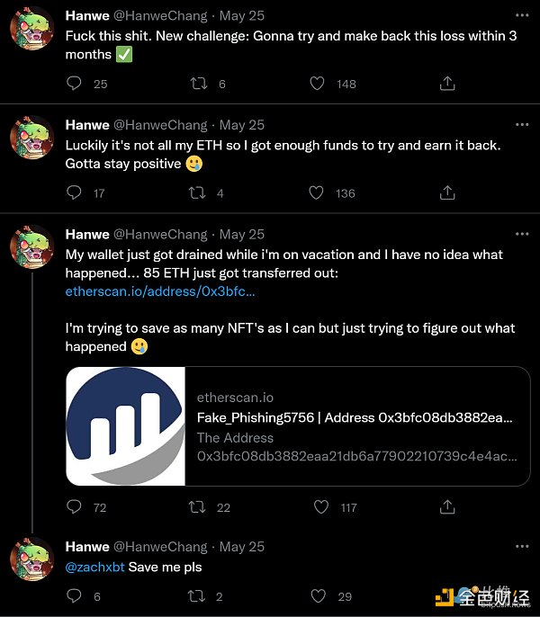
Task: Like the tweet with 136 likes
Action: (317, 192)
